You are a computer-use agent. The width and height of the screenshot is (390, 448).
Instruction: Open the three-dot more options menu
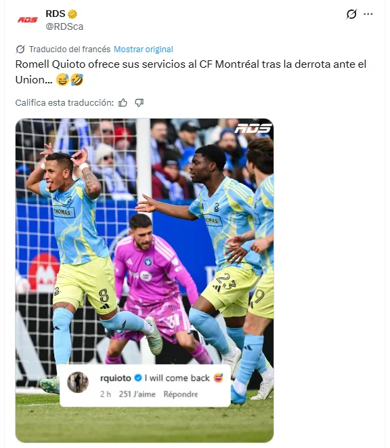pyautogui.click(x=368, y=14)
